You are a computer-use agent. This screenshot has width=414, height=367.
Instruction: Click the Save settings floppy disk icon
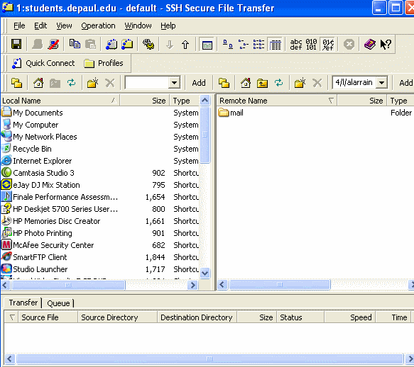[16, 44]
